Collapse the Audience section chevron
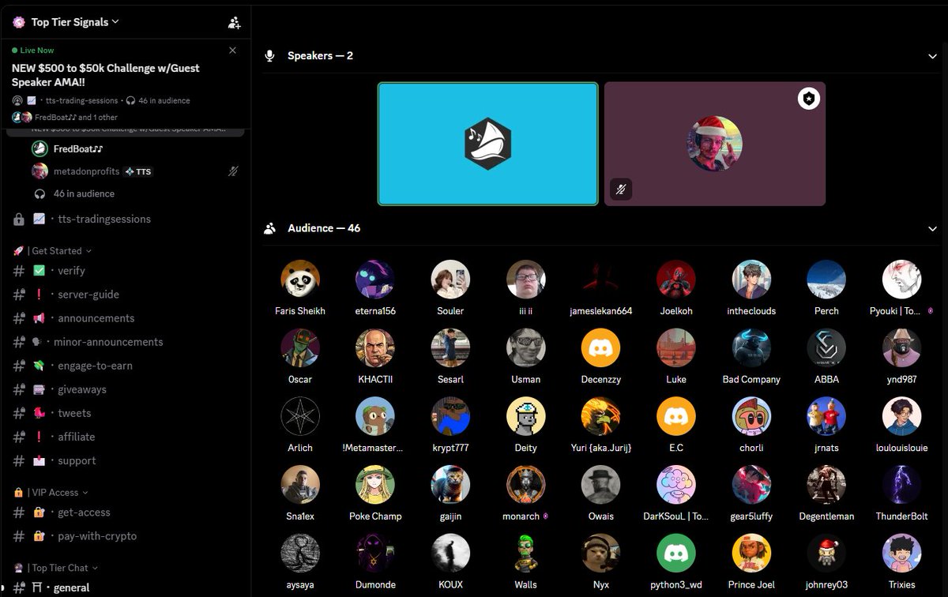The image size is (948, 597). (932, 228)
